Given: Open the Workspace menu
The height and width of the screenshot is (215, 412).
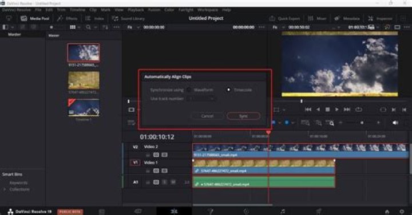Looking at the screenshot, I should pyautogui.click(x=208, y=10).
